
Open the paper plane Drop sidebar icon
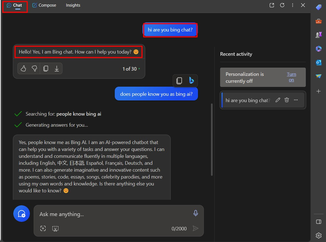point(319,76)
